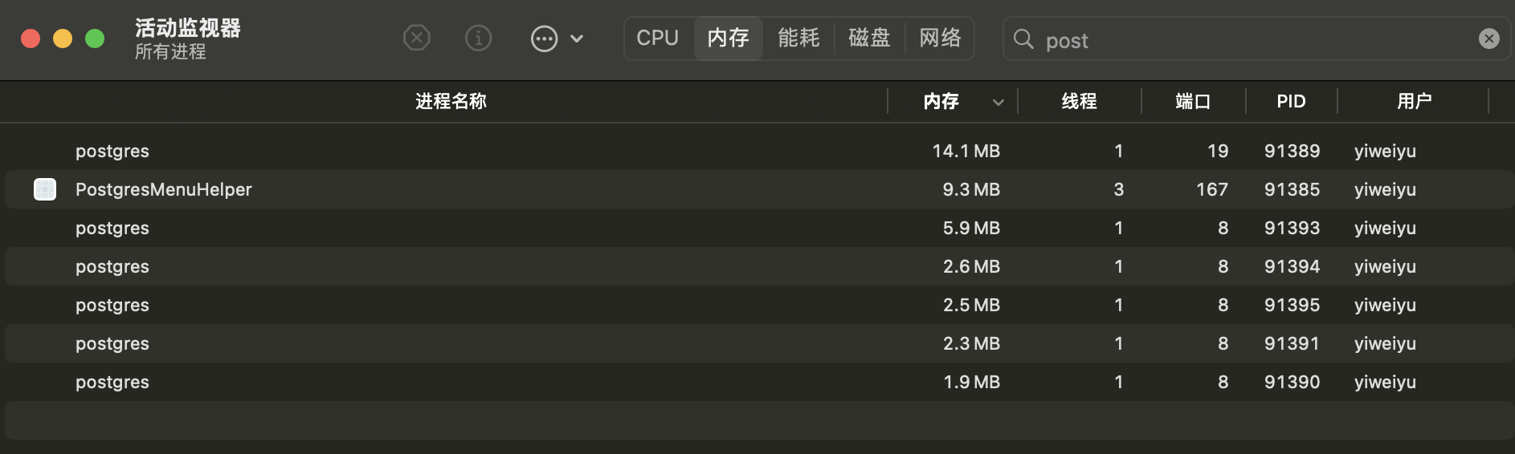
Task: Click in the search field containing "post"
Action: 1253,40
